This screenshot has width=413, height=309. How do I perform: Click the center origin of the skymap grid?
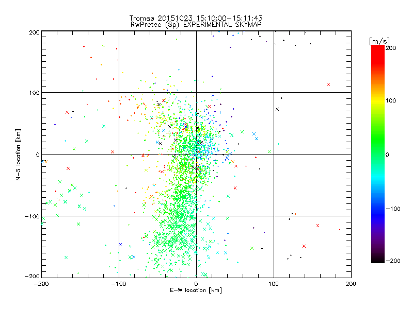click(196, 154)
